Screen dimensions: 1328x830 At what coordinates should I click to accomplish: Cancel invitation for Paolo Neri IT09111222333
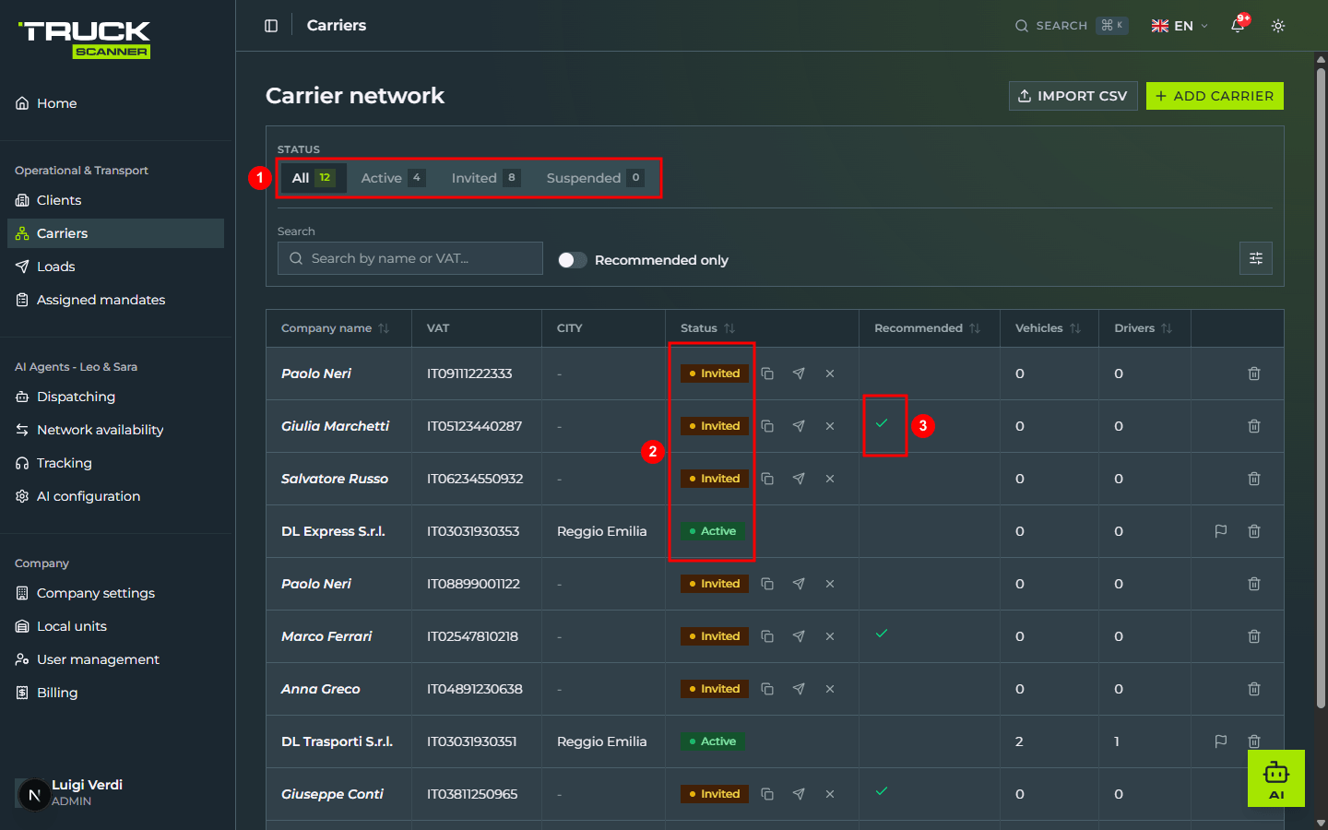(x=830, y=373)
